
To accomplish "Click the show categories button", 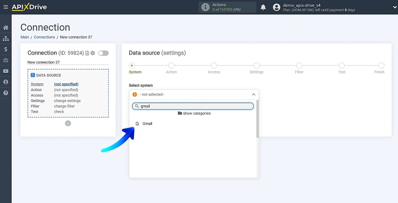I will 194,113.
